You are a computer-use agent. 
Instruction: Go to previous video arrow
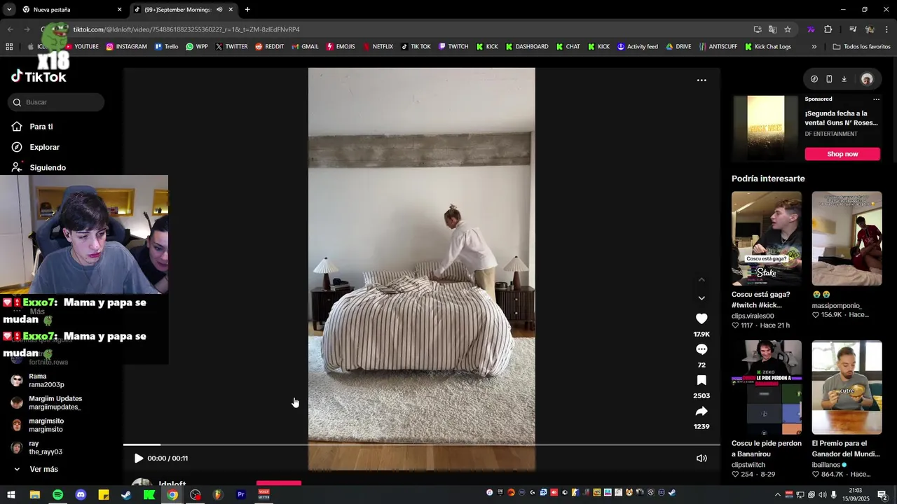click(x=701, y=279)
